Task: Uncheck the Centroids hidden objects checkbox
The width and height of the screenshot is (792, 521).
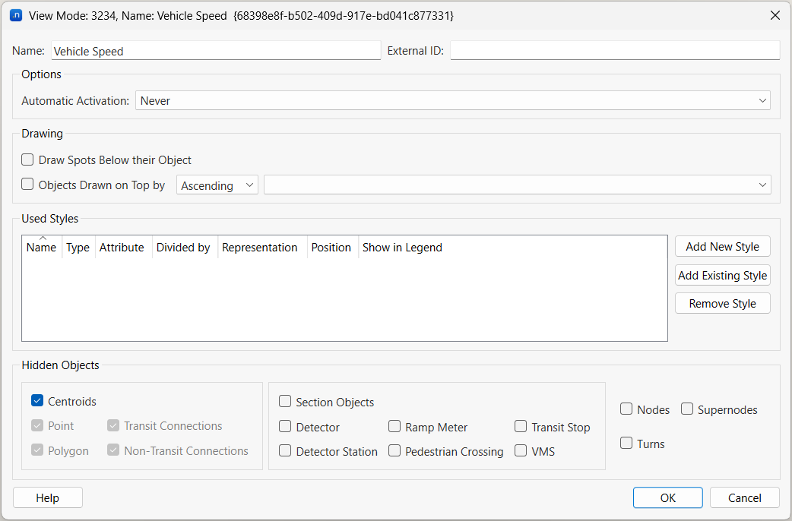Action: pyautogui.click(x=37, y=401)
